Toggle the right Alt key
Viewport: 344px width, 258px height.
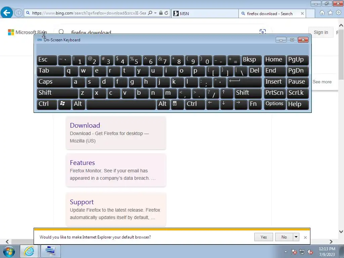click(x=163, y=104)
